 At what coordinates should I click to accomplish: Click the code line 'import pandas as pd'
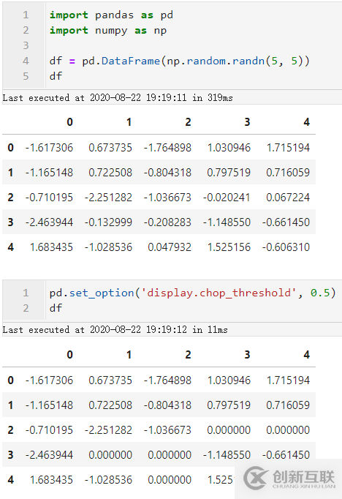[x=111, y=15]
